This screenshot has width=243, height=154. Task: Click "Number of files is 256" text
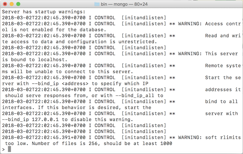pos(65,144)
